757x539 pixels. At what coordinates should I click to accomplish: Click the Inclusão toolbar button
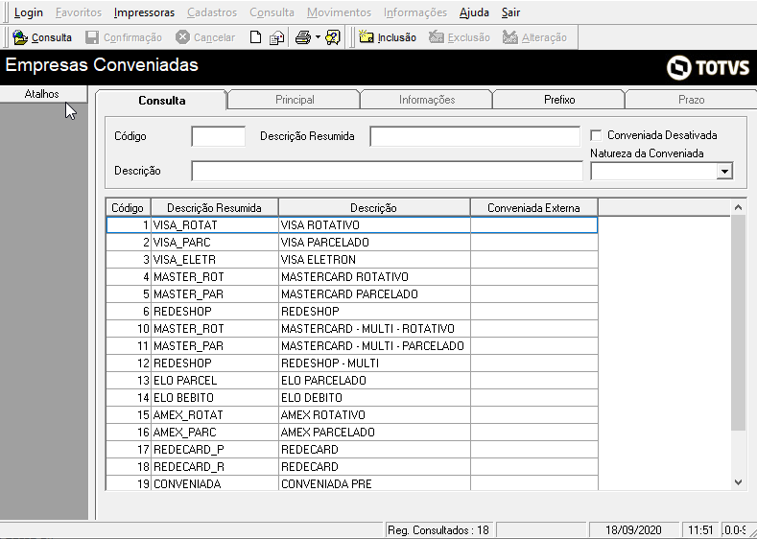[388, 37]
